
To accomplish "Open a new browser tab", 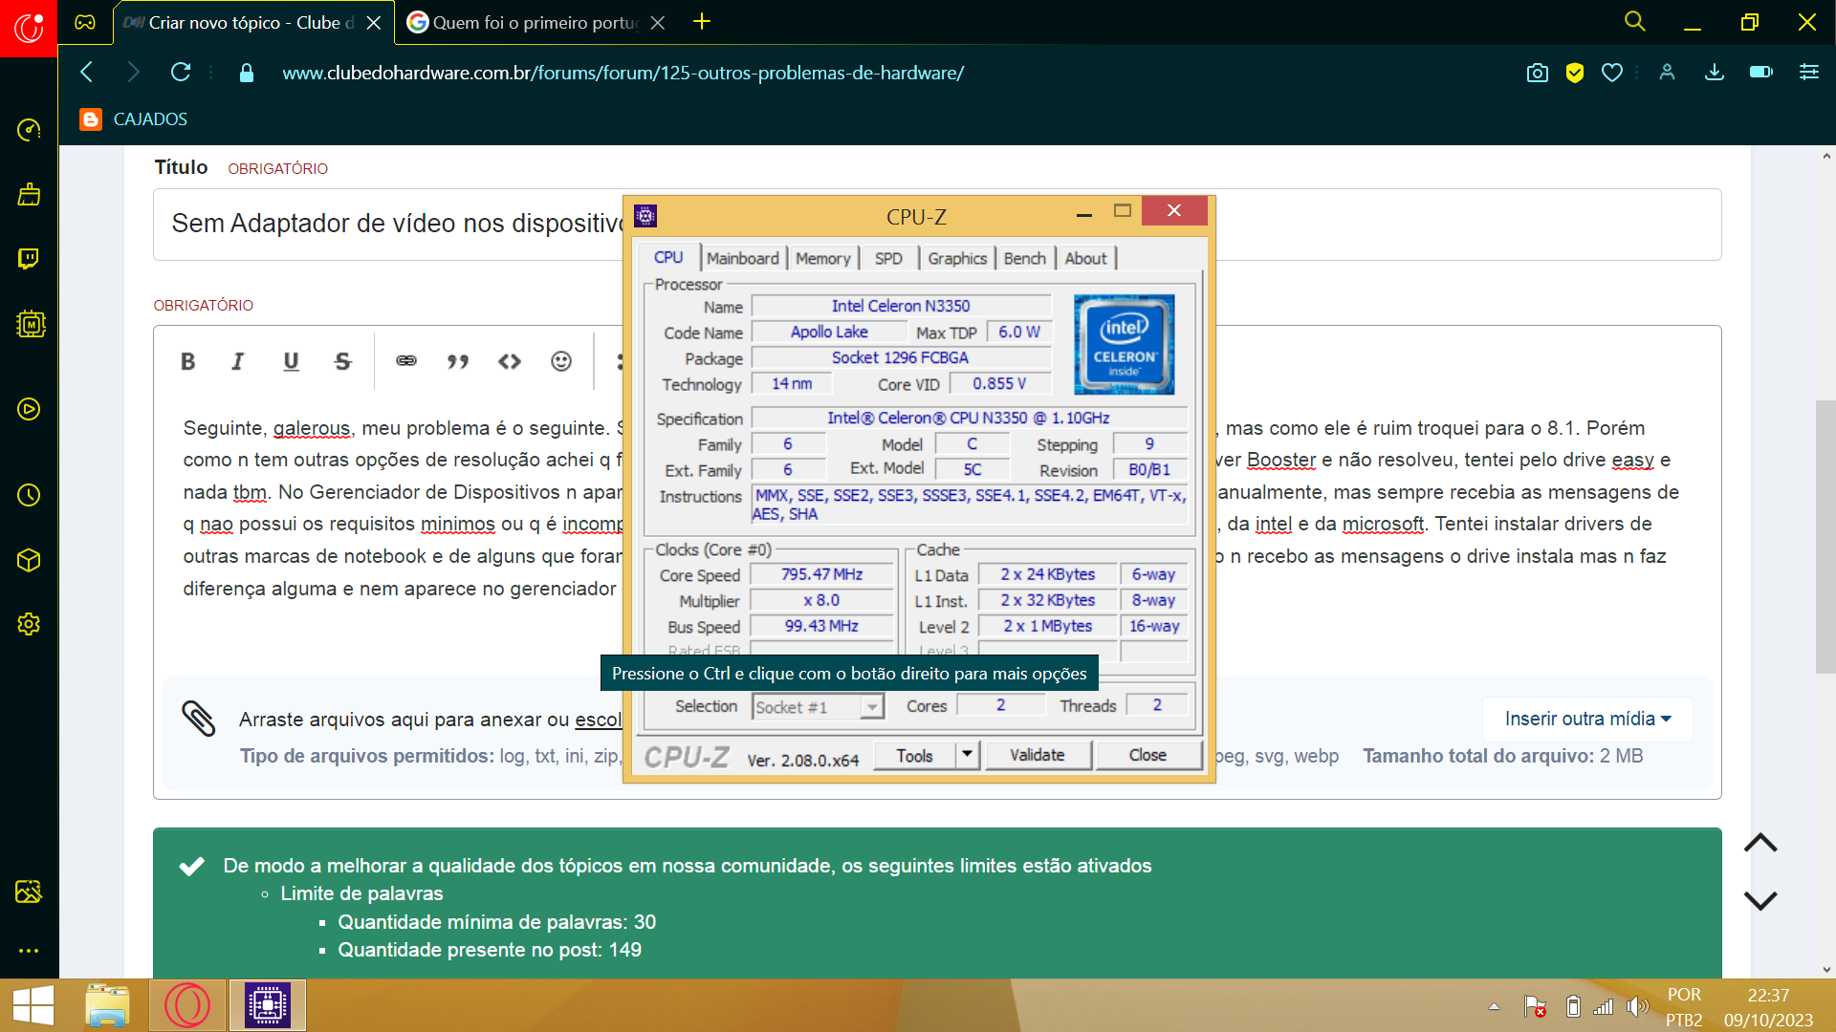I will click(702, 22).
